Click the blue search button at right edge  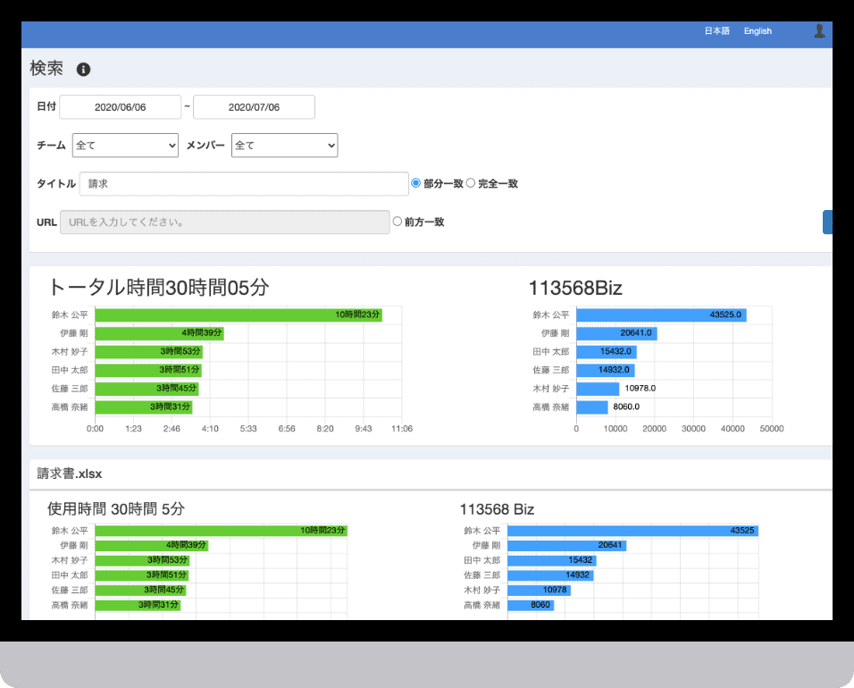[827, 222]
